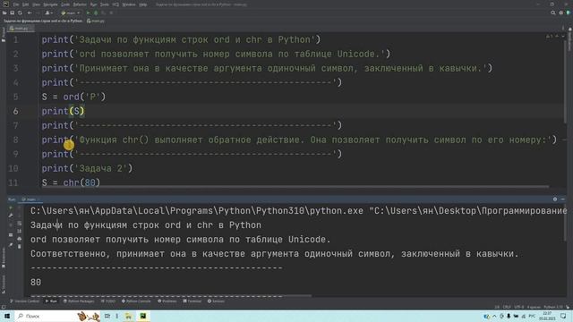
Task: Click the Back navigation arrow
Action: point(30,13)
